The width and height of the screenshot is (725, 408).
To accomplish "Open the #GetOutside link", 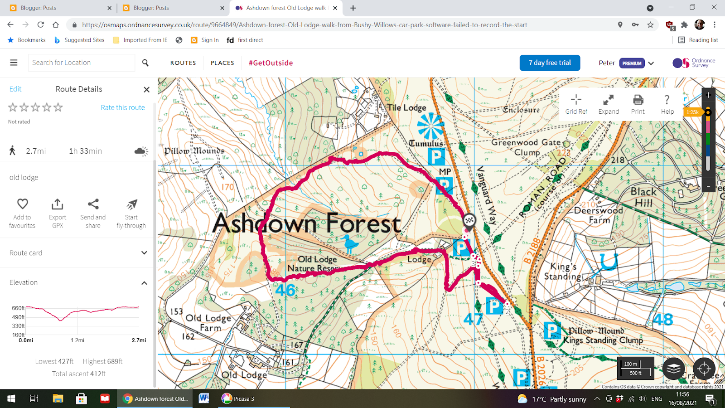I will pos(271,63).
